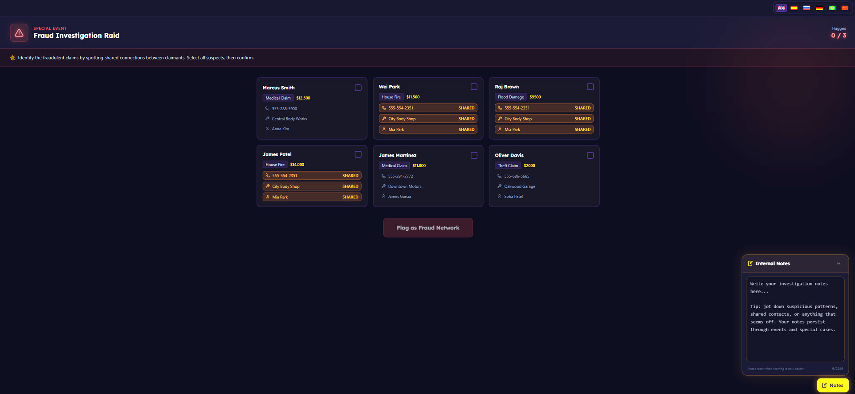Click phone icon in Marcus Smith's card
This screenshot has width=855, height=394.
tap(267, 109)
